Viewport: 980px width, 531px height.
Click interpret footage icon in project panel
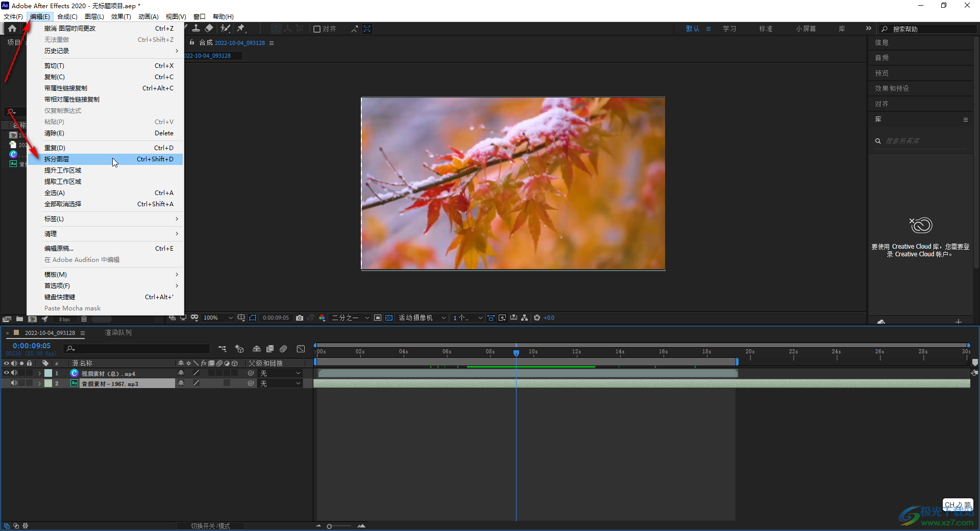pos(7,319)
